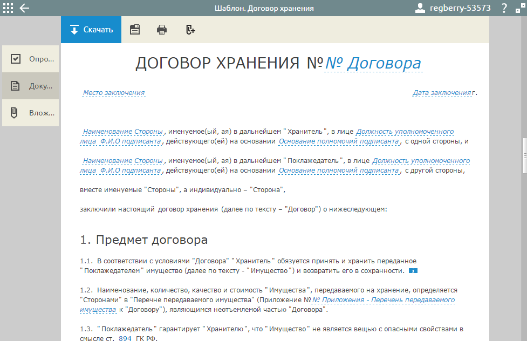Screen dimensions: 527x341
Task: Set the Место заключения field
Action: pos(114,92)
